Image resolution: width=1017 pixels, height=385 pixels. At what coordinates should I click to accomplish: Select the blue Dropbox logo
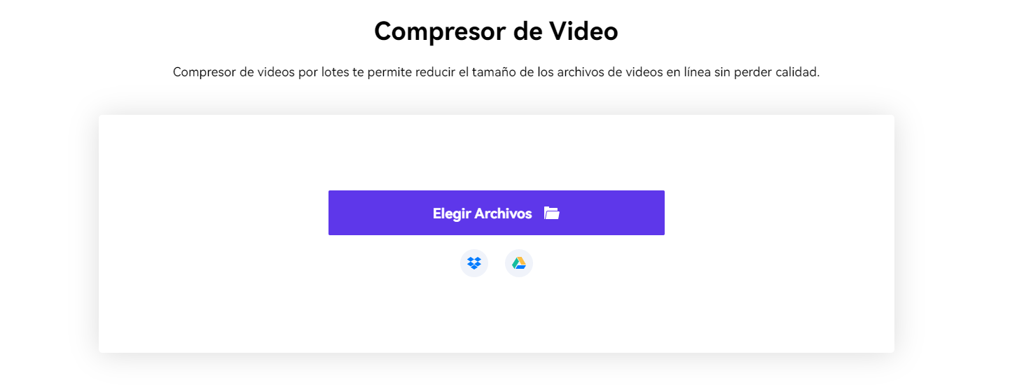(474, 263)
